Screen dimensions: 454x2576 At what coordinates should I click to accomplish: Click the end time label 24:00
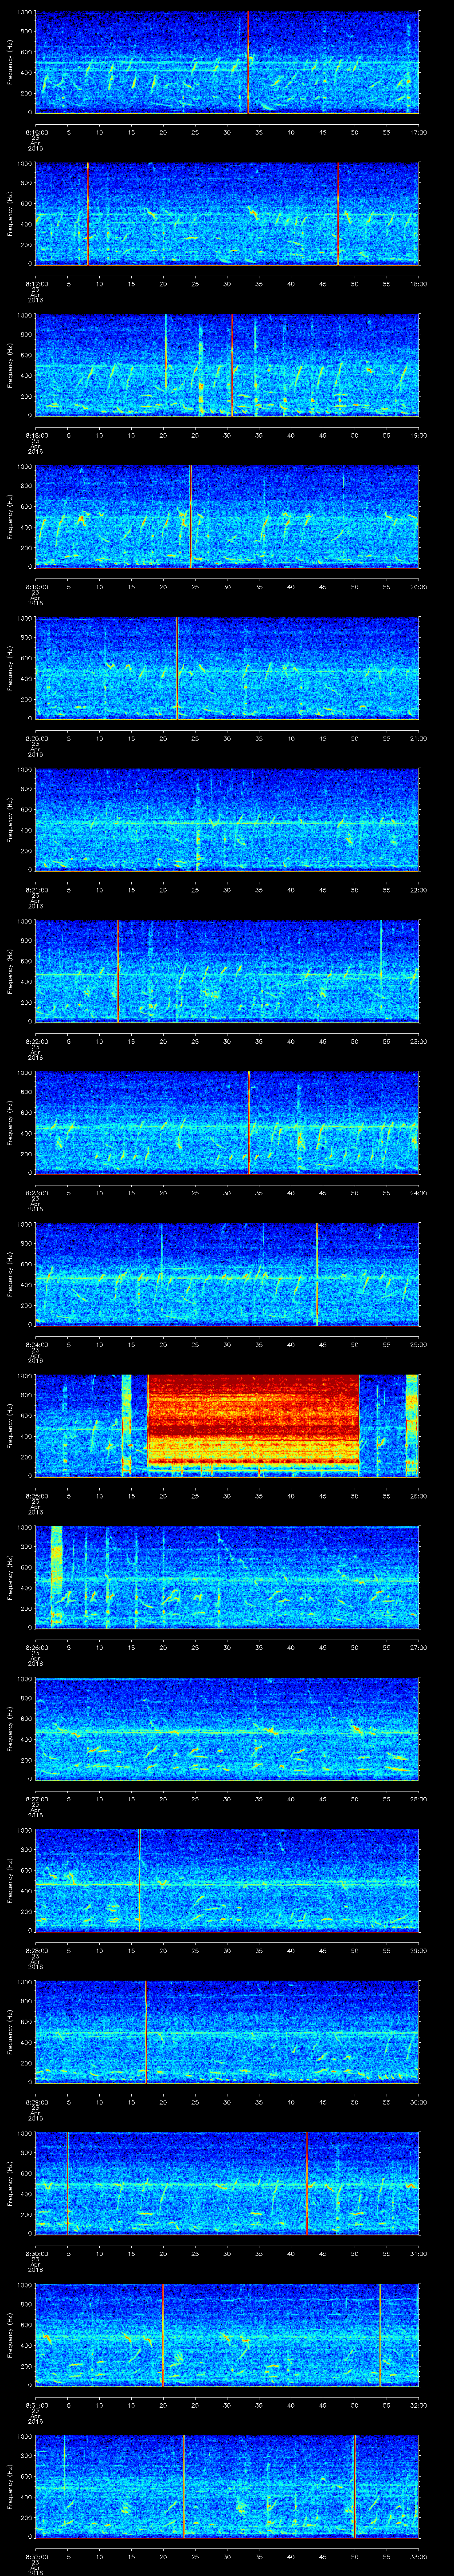coord(418,1193)
